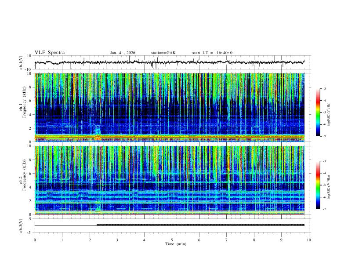Click the "-3" tick on ch.1 colorbar

(324, 88)
